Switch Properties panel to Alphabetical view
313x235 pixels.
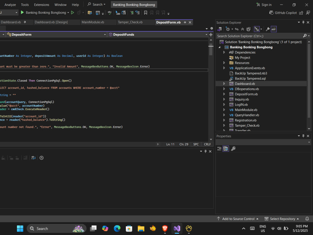point(226,149)
